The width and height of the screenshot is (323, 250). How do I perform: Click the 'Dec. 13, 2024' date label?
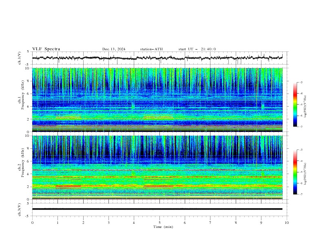pyautogui.click(x=114, y=49)
